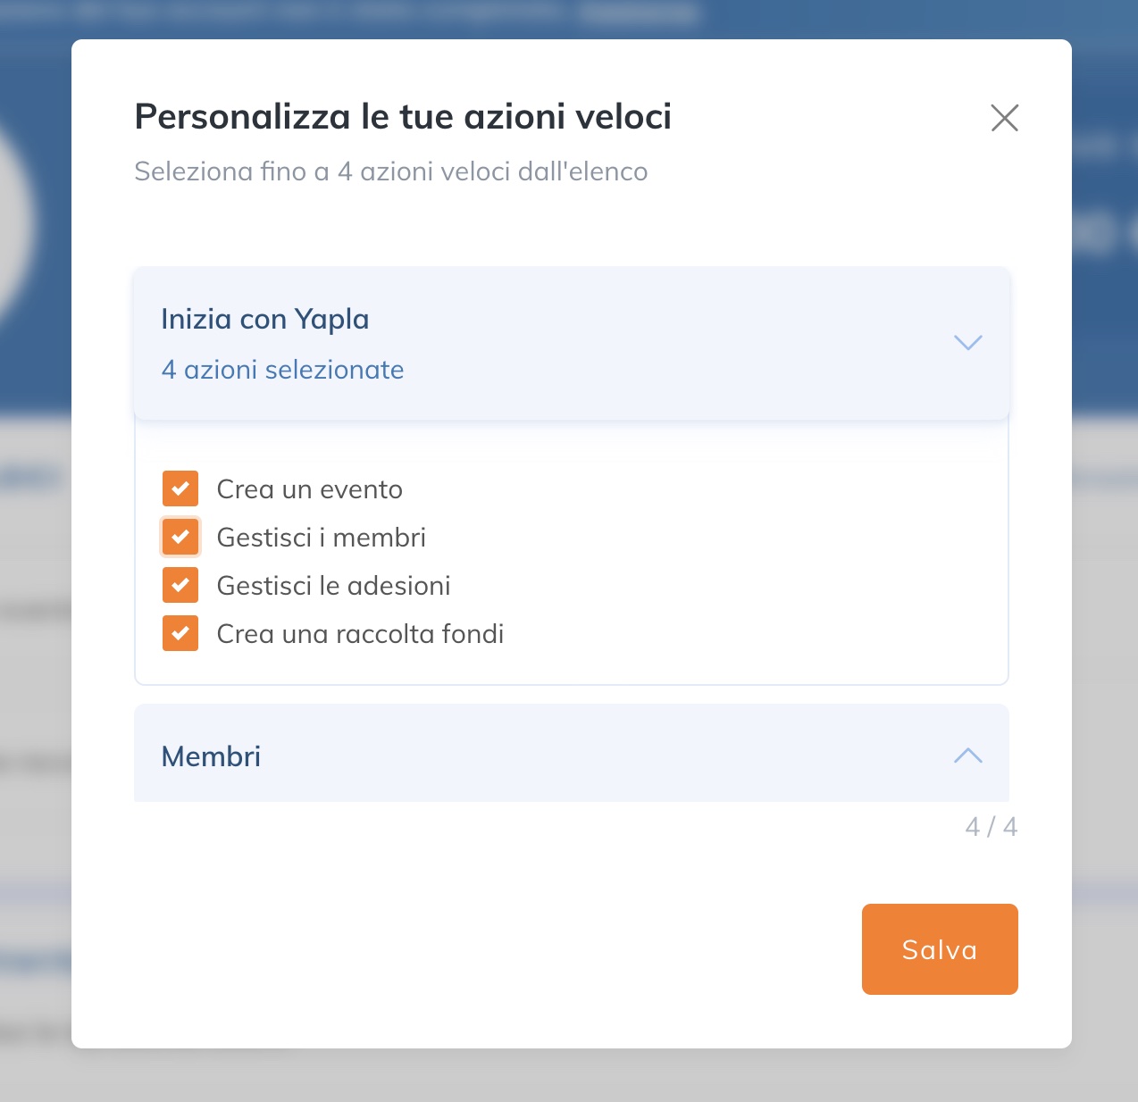Untick the Gestisci le adesioni checkbox
This screenshot has height=1102, width=1138.
pos(180,585)
